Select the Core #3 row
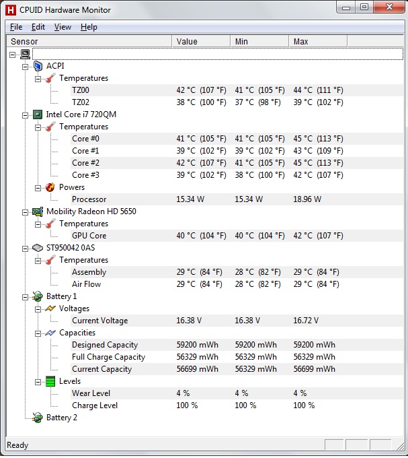The width and height of the screenshot is (408, 458). pyautogui.click(x=237, y=175)
